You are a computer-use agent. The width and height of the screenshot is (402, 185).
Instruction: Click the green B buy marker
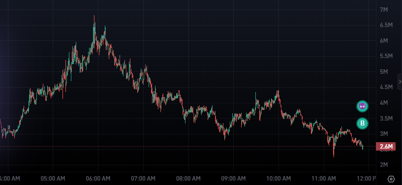coord(362,123)
